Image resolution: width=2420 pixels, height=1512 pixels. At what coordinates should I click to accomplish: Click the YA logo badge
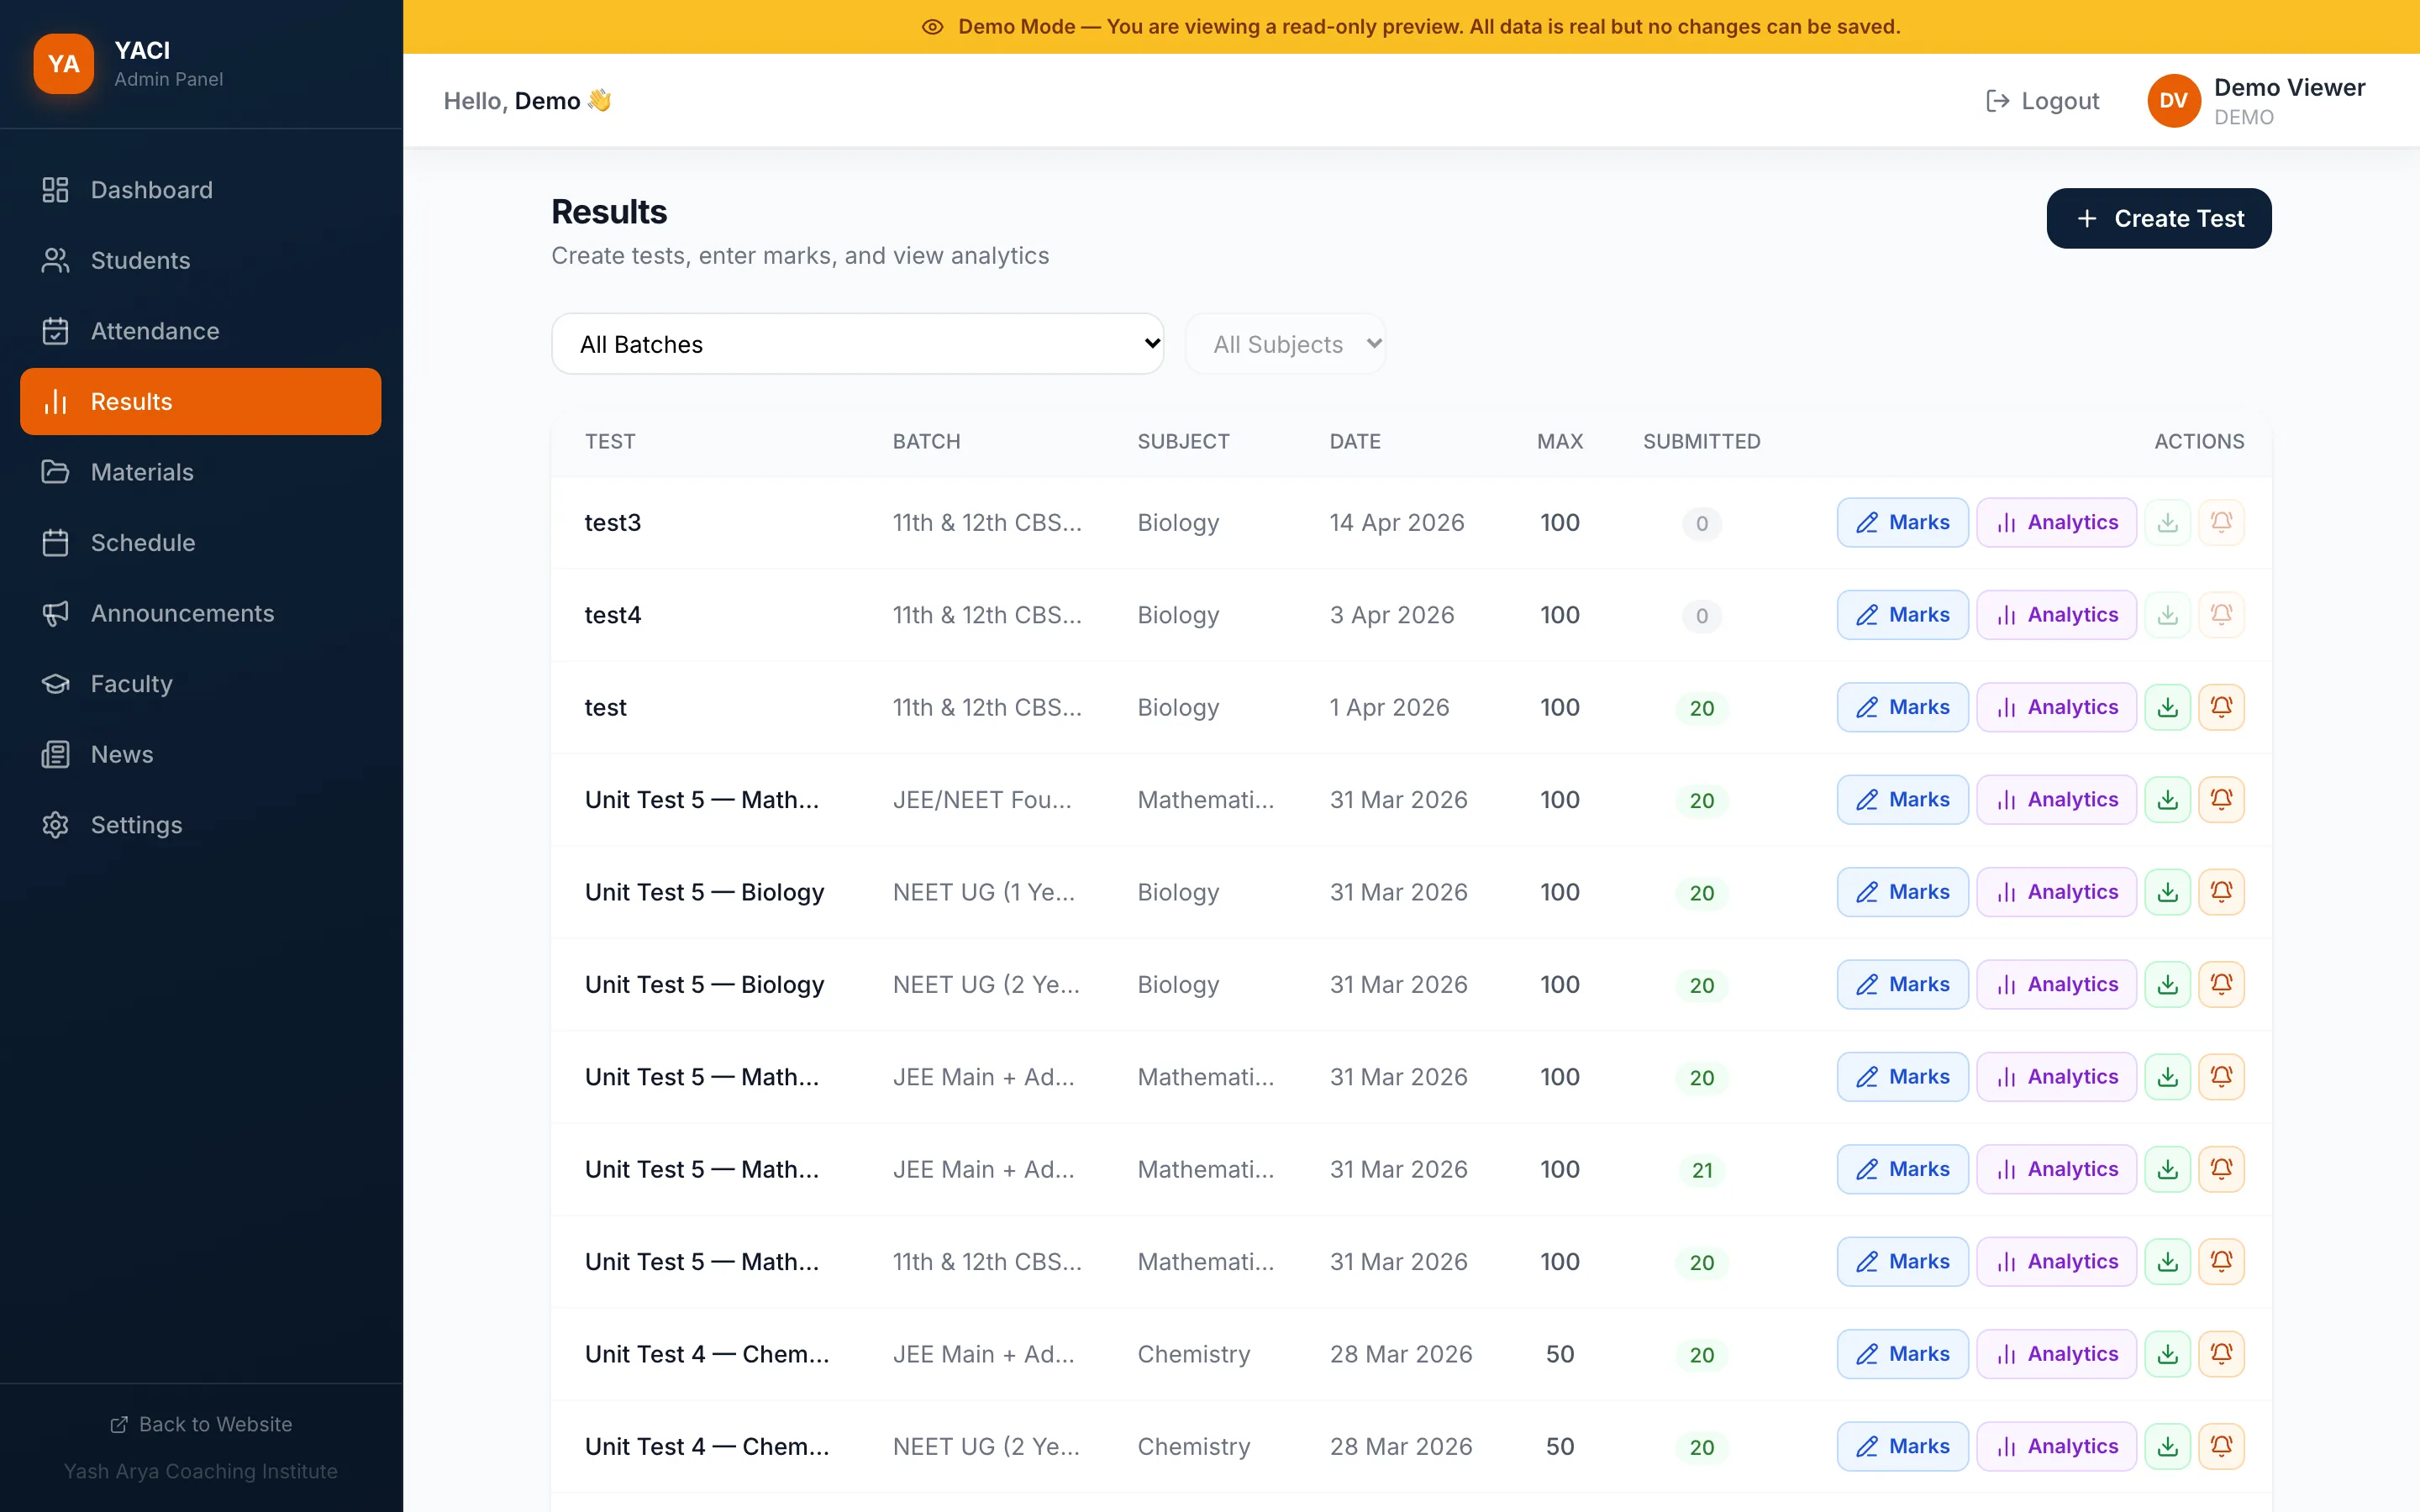[64, 64]
